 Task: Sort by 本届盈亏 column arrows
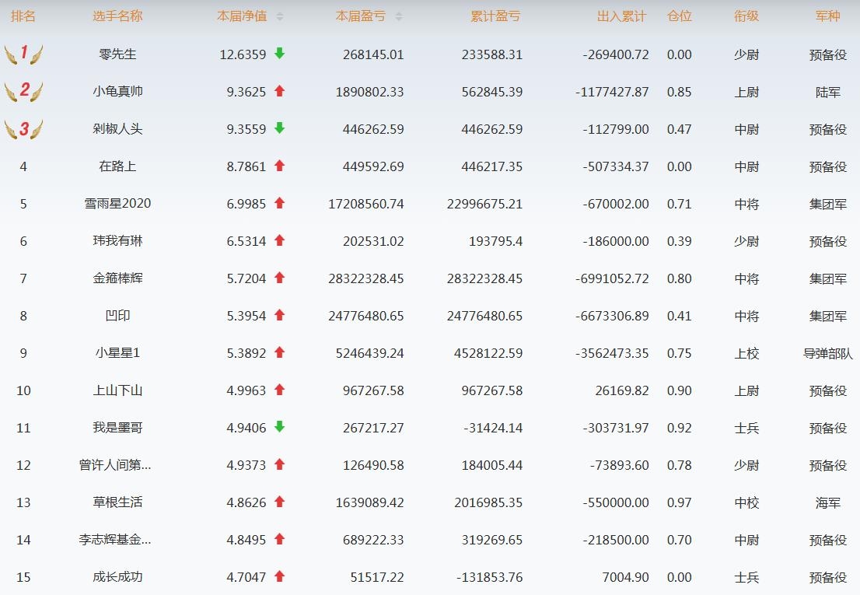[399, 16]
